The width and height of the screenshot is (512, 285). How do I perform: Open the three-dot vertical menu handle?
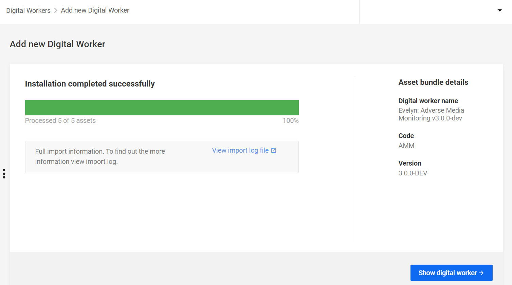click(x=4, y=174)
